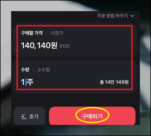Click the 호가 order book bars icon
The height and width of the screenshot is (136, 151).
coord(24,116)
